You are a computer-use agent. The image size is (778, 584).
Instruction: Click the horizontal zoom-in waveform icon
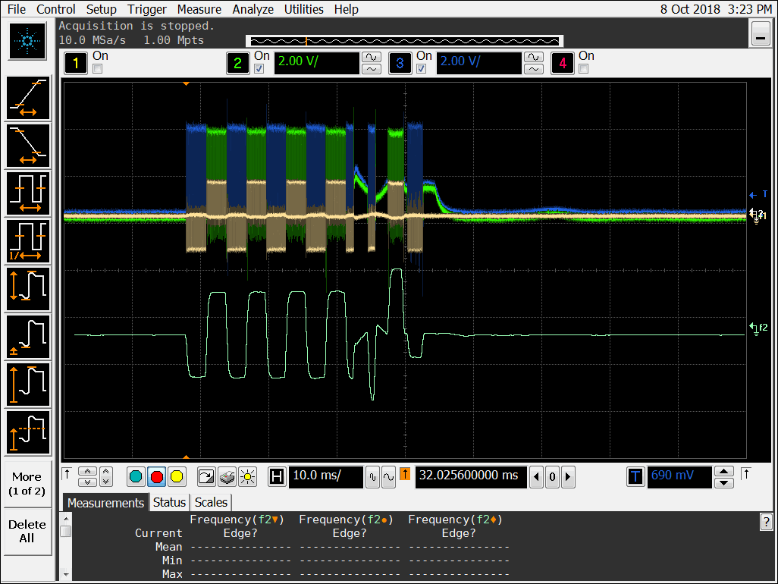[x=372, y=477]
